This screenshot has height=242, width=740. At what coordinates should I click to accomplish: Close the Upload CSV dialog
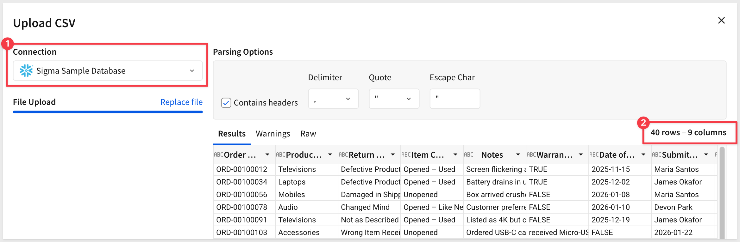click(721, 21)
